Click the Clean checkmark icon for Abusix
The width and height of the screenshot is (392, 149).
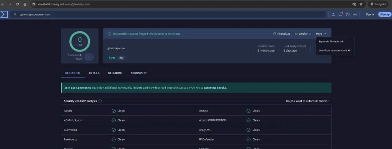tap(113, 111)
